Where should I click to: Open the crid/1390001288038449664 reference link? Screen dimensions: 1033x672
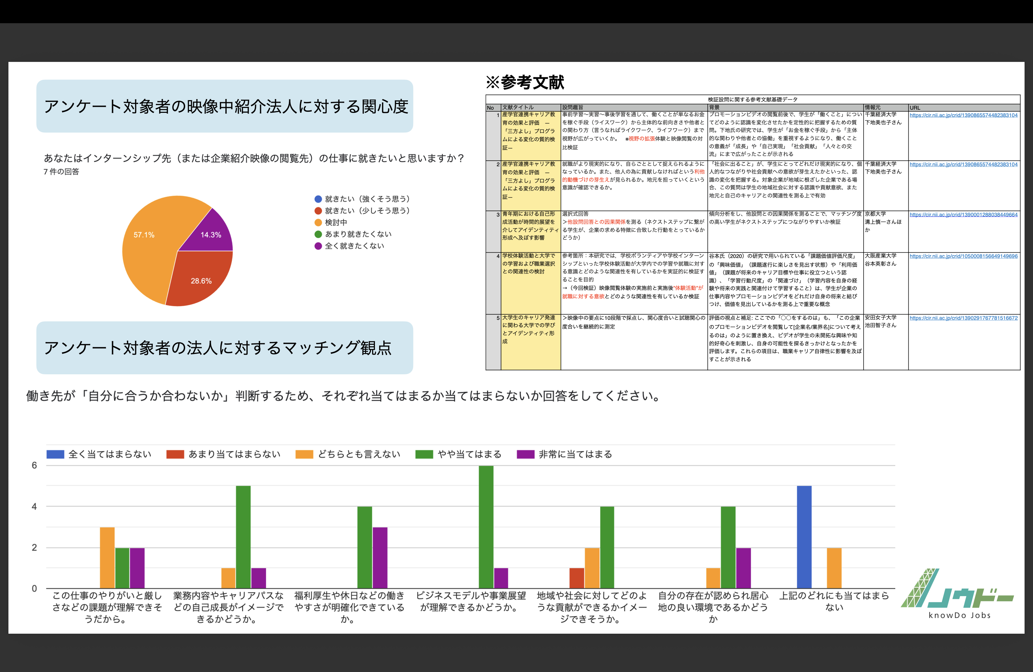[963, 214]
